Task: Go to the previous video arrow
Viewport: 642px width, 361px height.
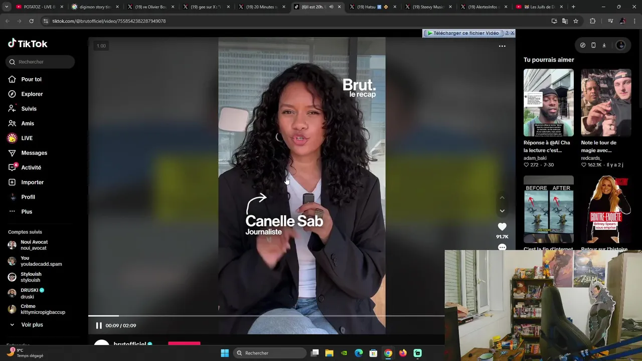Action: pyautogui.click(x=502, y=198)
